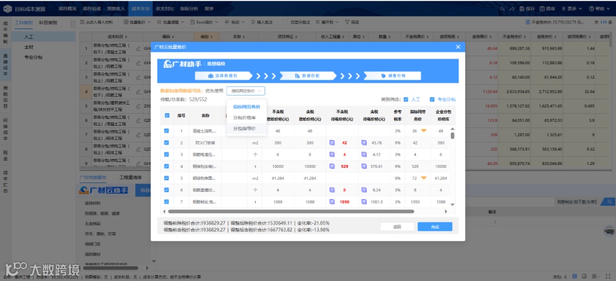This screenshot has width=616, height=281.
Task: Open the 批量调整 toolbar dropdown
Action: pyautogui.click(x=171, y=22)
